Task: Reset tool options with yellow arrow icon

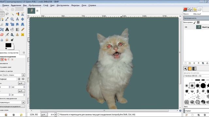Action: point(21,115)
